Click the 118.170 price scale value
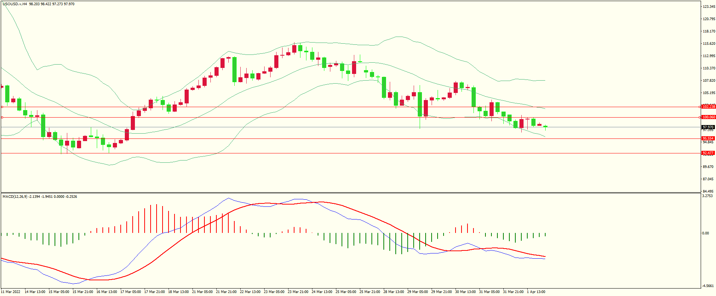Screen dimensions: 716x296 tap(709, 31)
